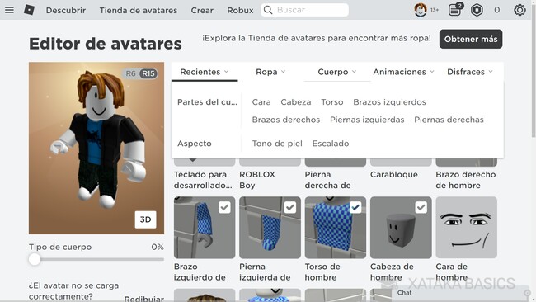Uncheck the Cabeza de hombre checkbox
This screenshot has width=536, height=302.
tap(421, 207)
